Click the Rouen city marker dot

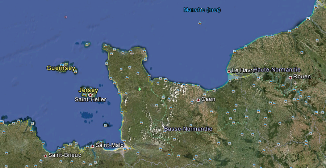[x=291, y=77]
